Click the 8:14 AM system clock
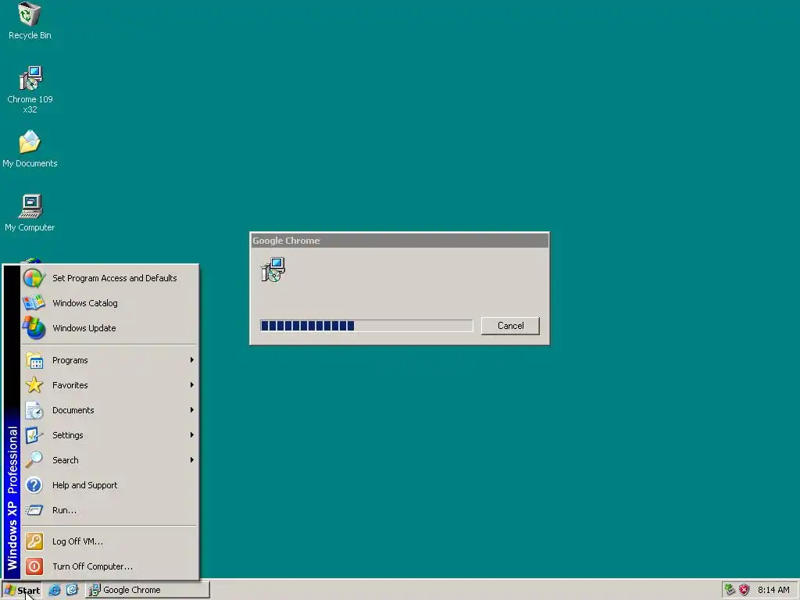800x600 pixels. 773,591
